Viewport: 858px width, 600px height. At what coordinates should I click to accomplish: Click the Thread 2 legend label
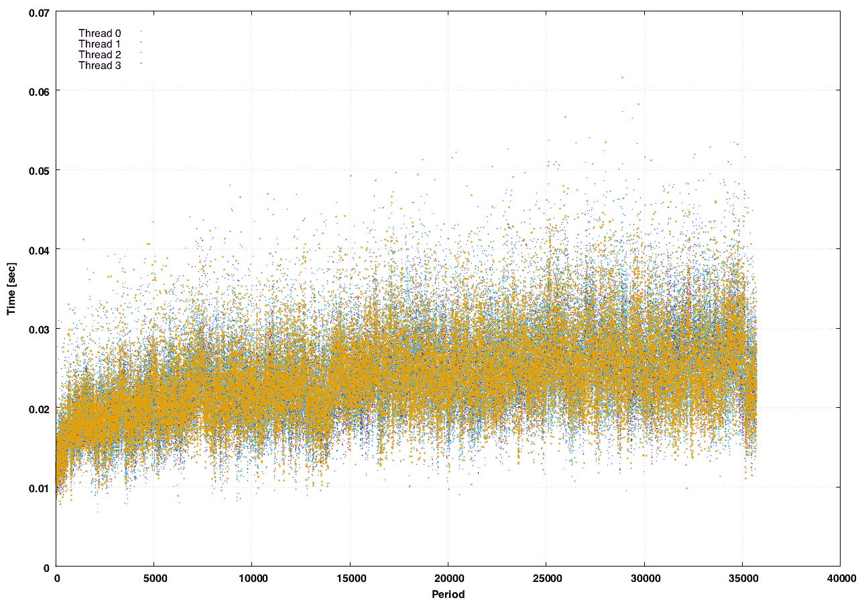tap(99, 54)
